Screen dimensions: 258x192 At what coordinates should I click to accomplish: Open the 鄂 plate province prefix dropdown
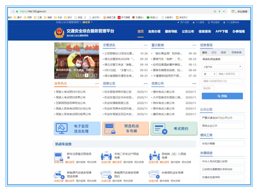(209, 74)
